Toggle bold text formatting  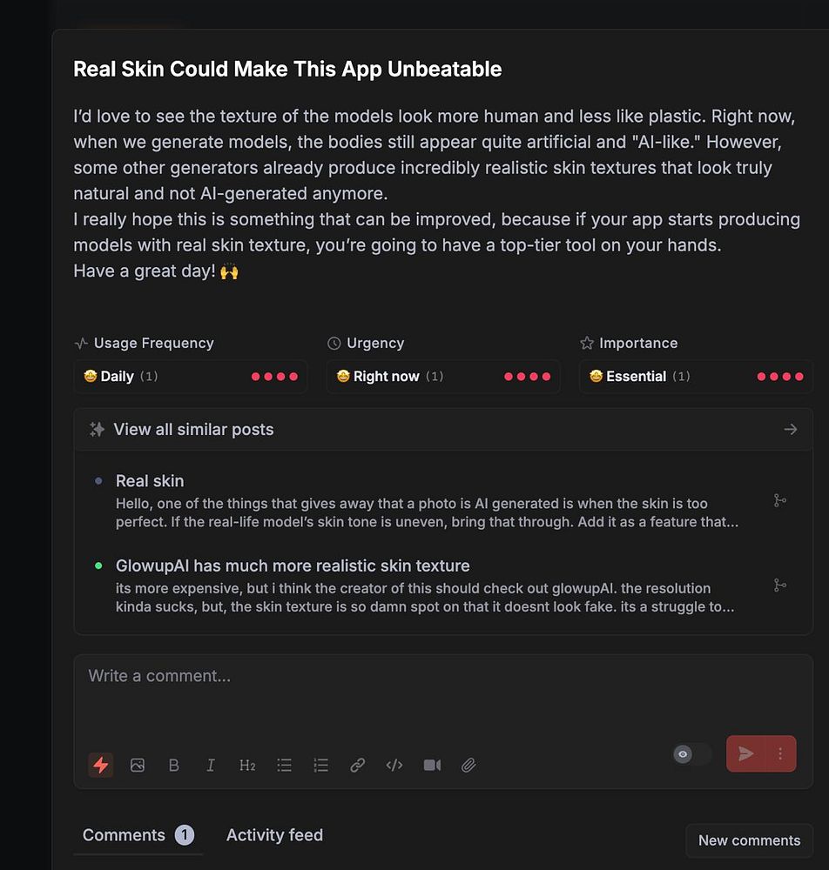(x=174, y=765)
